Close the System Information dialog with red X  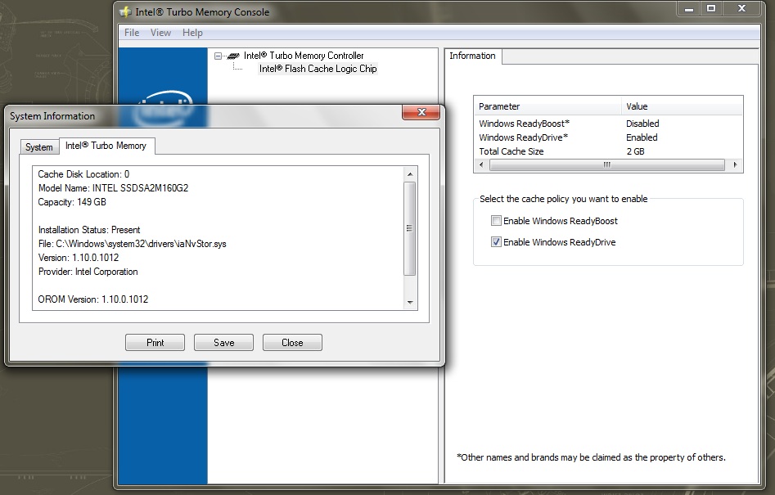click(x=421, y=112)
